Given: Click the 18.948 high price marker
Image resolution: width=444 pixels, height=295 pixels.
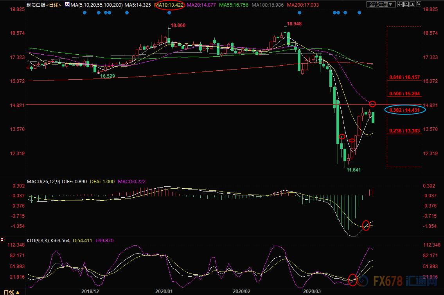Looking at the screenshot, I should [294, 24].
